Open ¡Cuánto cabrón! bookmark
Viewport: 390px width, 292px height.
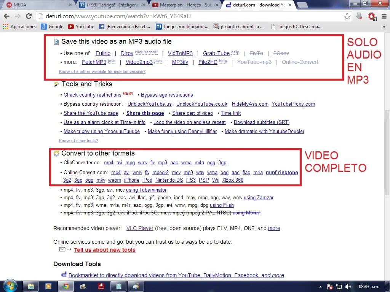(238, 27)
